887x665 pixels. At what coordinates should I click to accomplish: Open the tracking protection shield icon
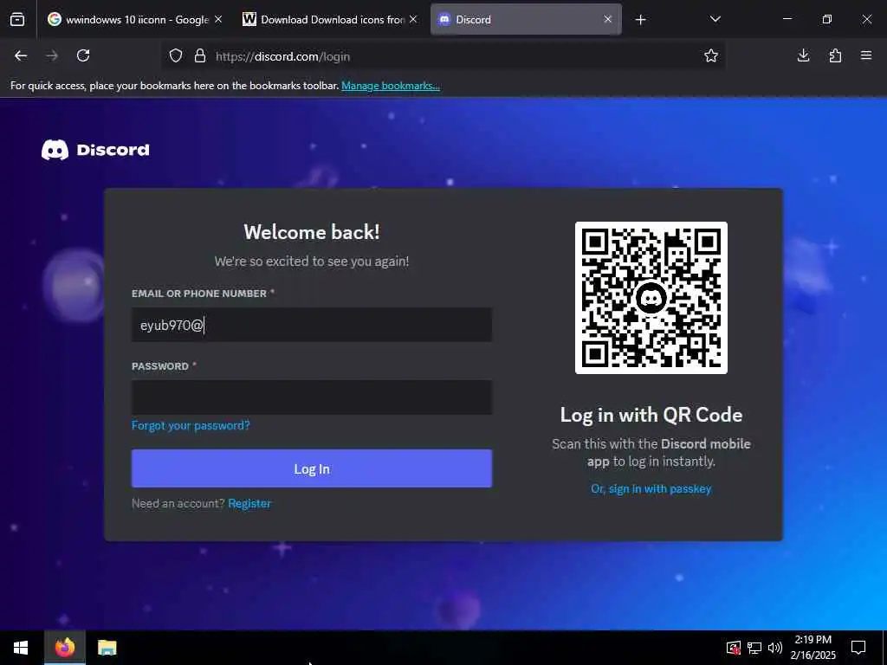(x=176, y=56)
